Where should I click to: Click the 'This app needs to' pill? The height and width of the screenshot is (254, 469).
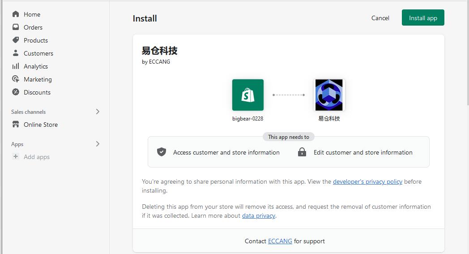click(289, 137)
